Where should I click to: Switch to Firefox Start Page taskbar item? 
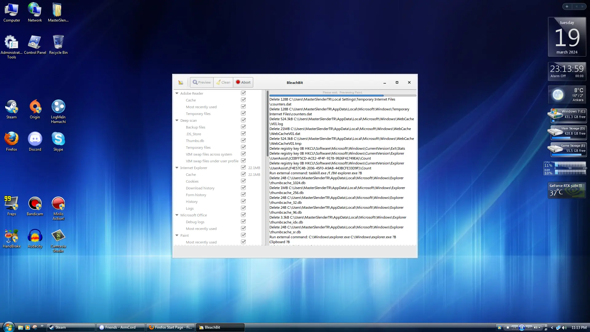coord(171,327)
